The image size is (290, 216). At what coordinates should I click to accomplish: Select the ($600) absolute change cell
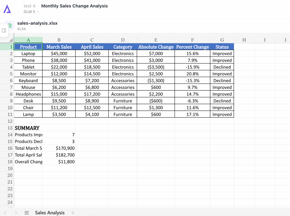[x=156, y=101]
